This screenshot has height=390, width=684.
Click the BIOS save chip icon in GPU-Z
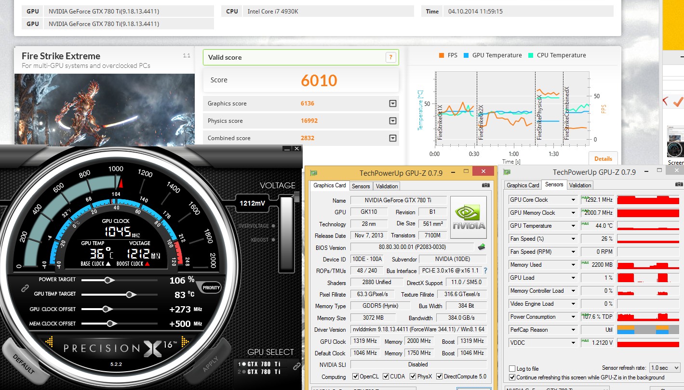[x=482, y=247]
